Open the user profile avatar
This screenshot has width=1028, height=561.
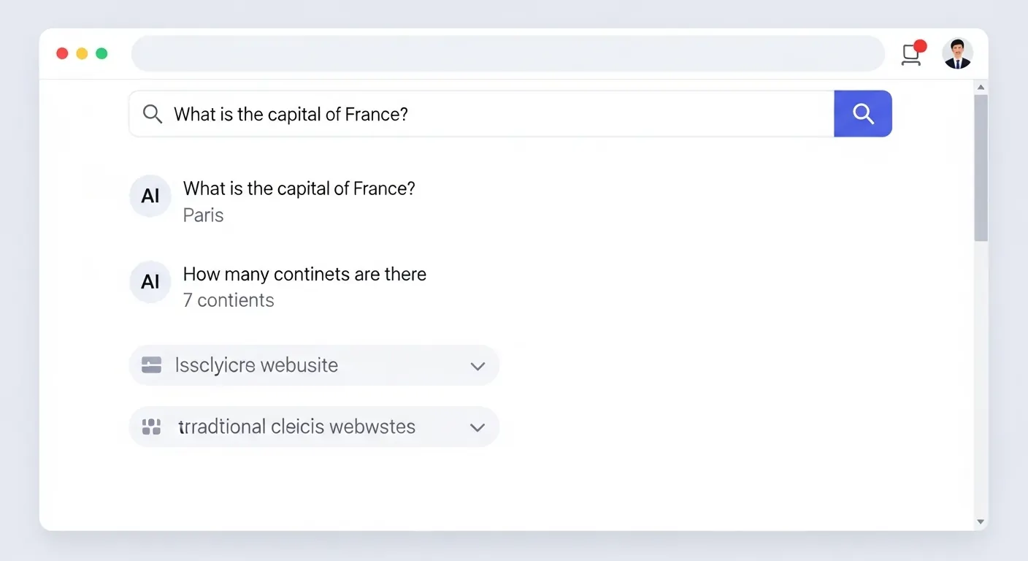957,54
